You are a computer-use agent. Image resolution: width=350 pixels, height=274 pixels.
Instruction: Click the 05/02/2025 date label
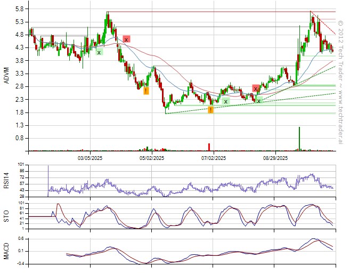click(x=151, y=158)
